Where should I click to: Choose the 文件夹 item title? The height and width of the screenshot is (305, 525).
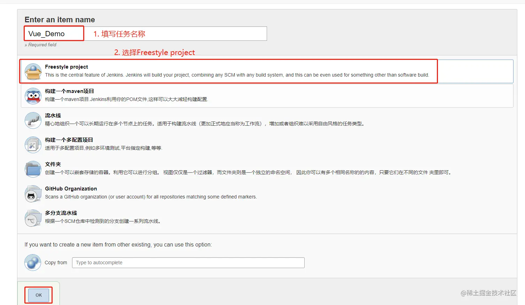(53, 164)
